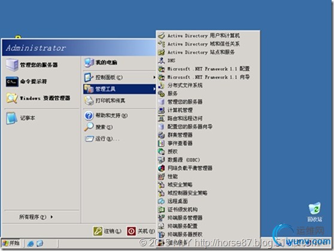
Task: Select 域控制器安全策略 text entry
Action: (187, 193)
